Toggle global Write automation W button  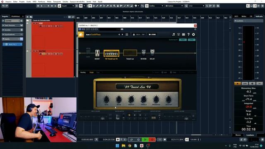(x=52, y=6)
